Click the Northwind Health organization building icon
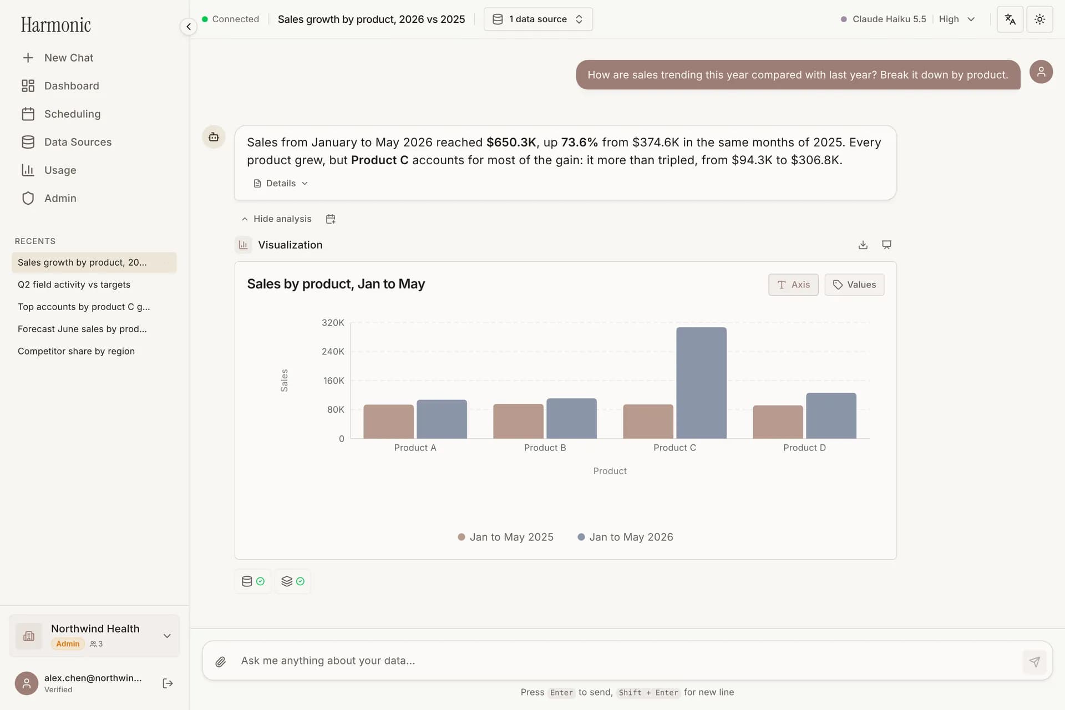The image size is (1065, 710). click(29, 636)
